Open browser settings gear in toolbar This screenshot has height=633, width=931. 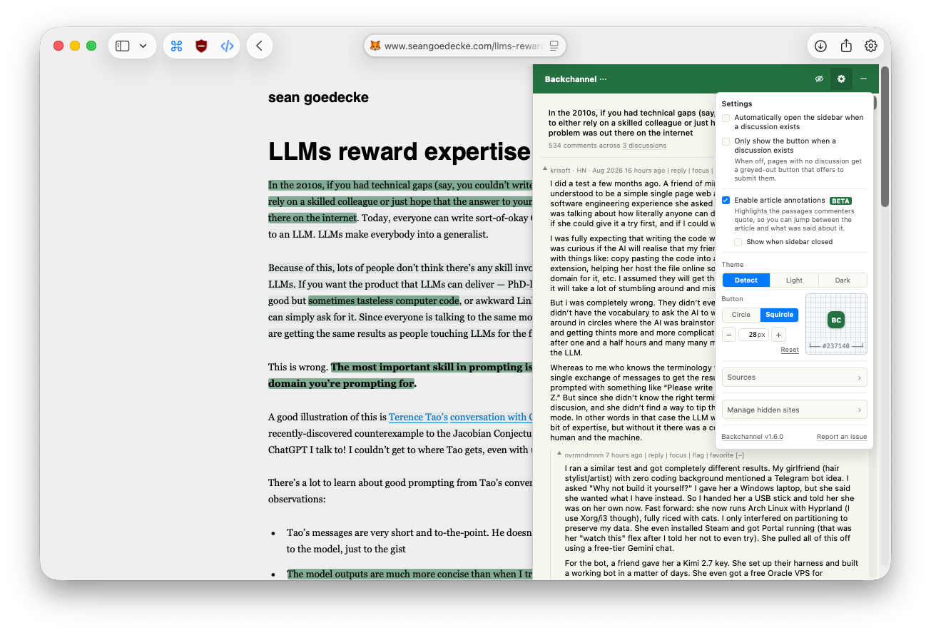click(871, 46)
